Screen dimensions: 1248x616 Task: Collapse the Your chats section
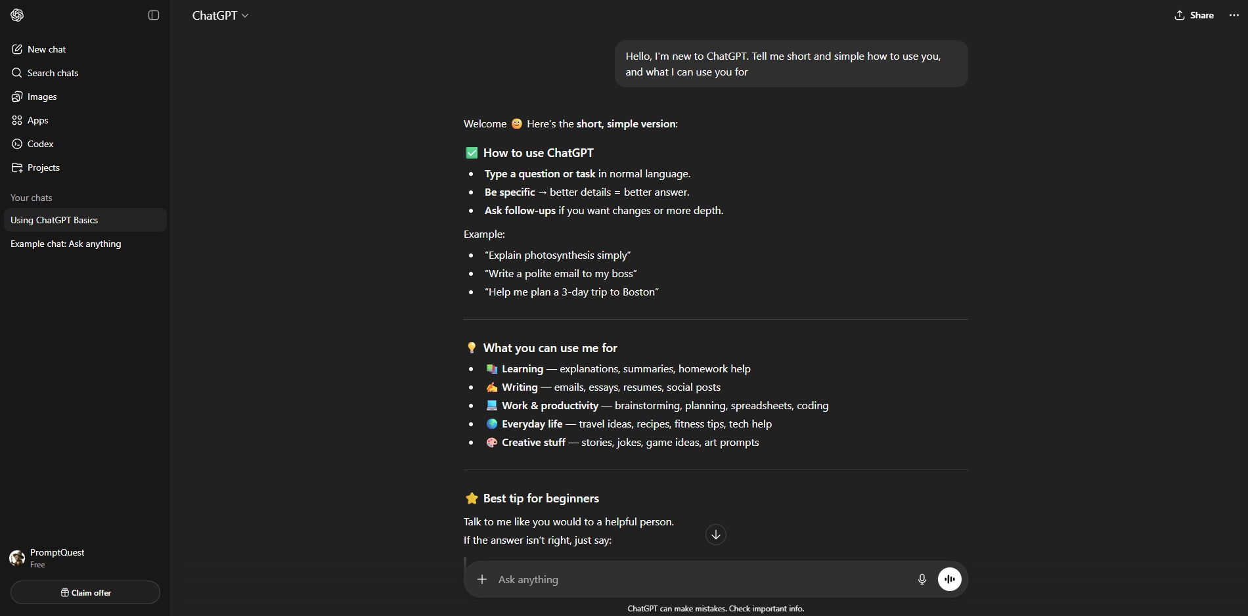pyautogui.click(x=32, y=198)
